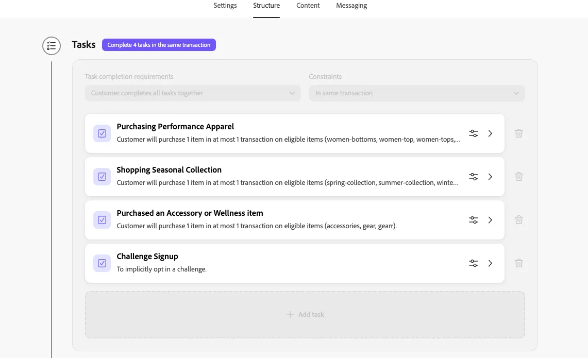Click the 'Purchased an Accessory or Wellness item' title

190,213
